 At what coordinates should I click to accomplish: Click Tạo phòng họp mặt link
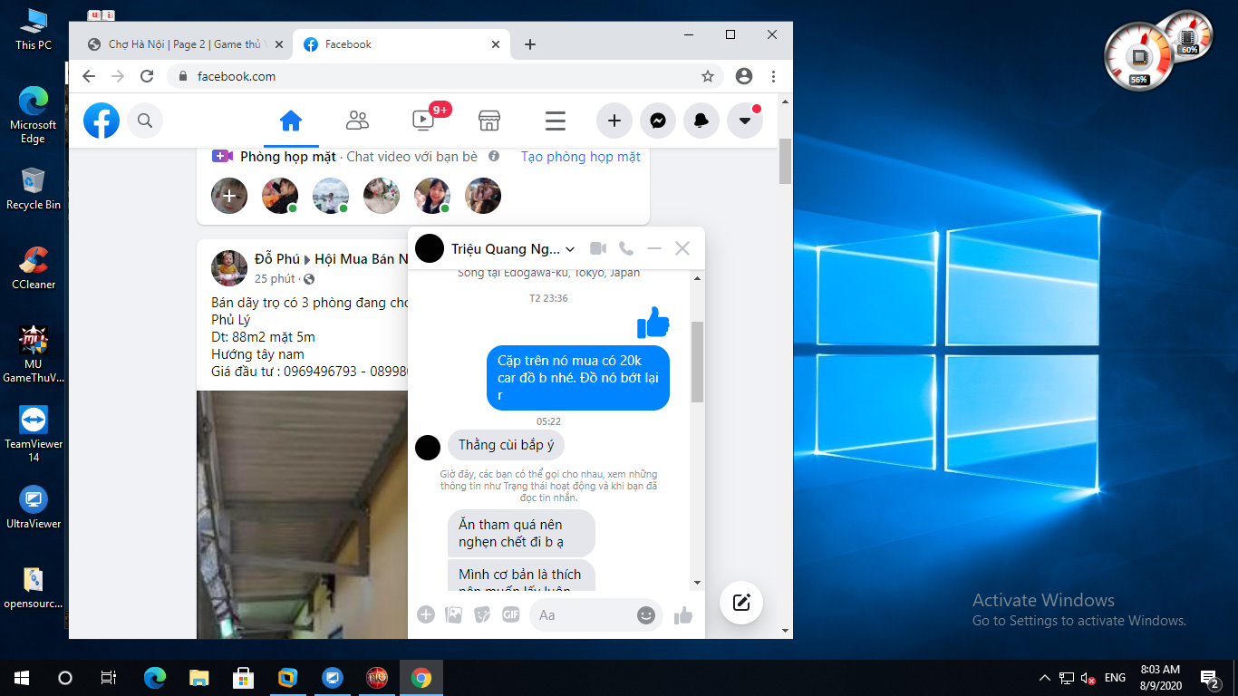point(580,157)
